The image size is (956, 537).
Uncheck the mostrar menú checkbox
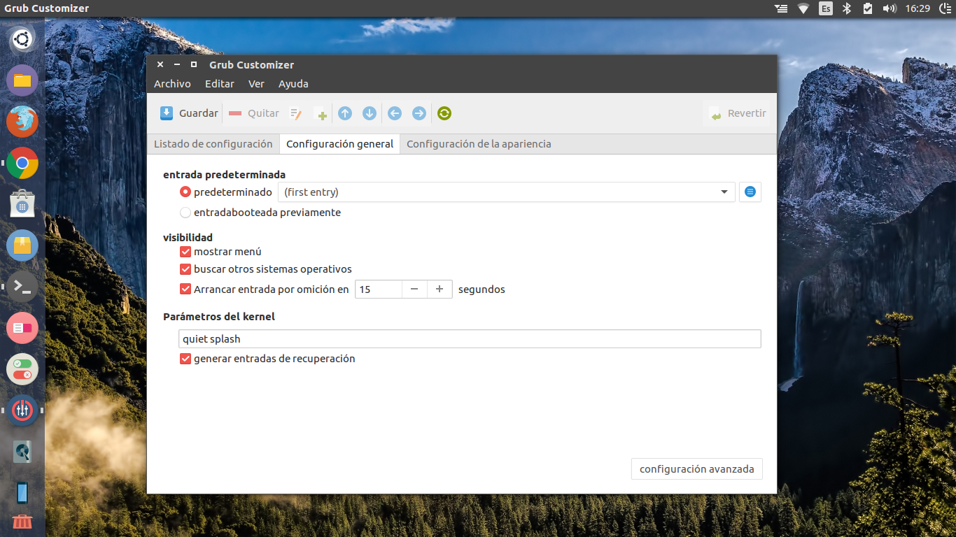point(185,252)
